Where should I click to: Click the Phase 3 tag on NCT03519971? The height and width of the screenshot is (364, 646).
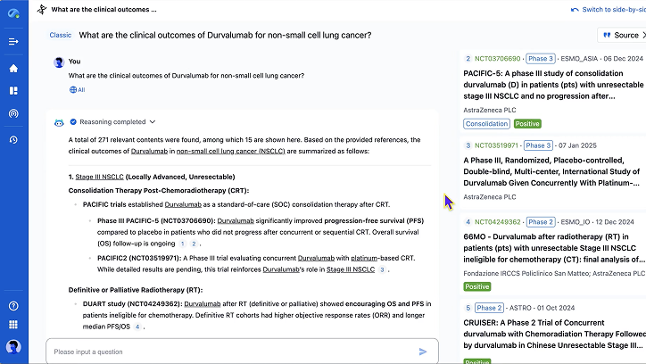click(538, 145)
